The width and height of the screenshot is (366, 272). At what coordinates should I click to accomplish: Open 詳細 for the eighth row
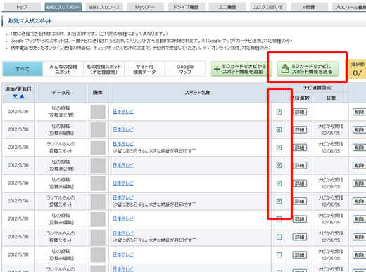300,237
